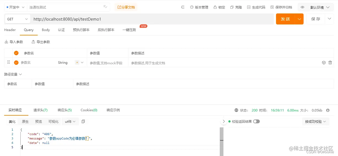Switch to visualized response view

tap(53, 121)
